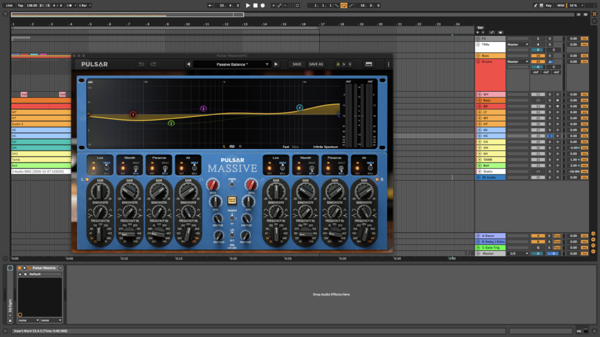Open the Drums track Master routing dropdown
The height and width of the screenshot is (337, 600).
[x=518, y=61]
